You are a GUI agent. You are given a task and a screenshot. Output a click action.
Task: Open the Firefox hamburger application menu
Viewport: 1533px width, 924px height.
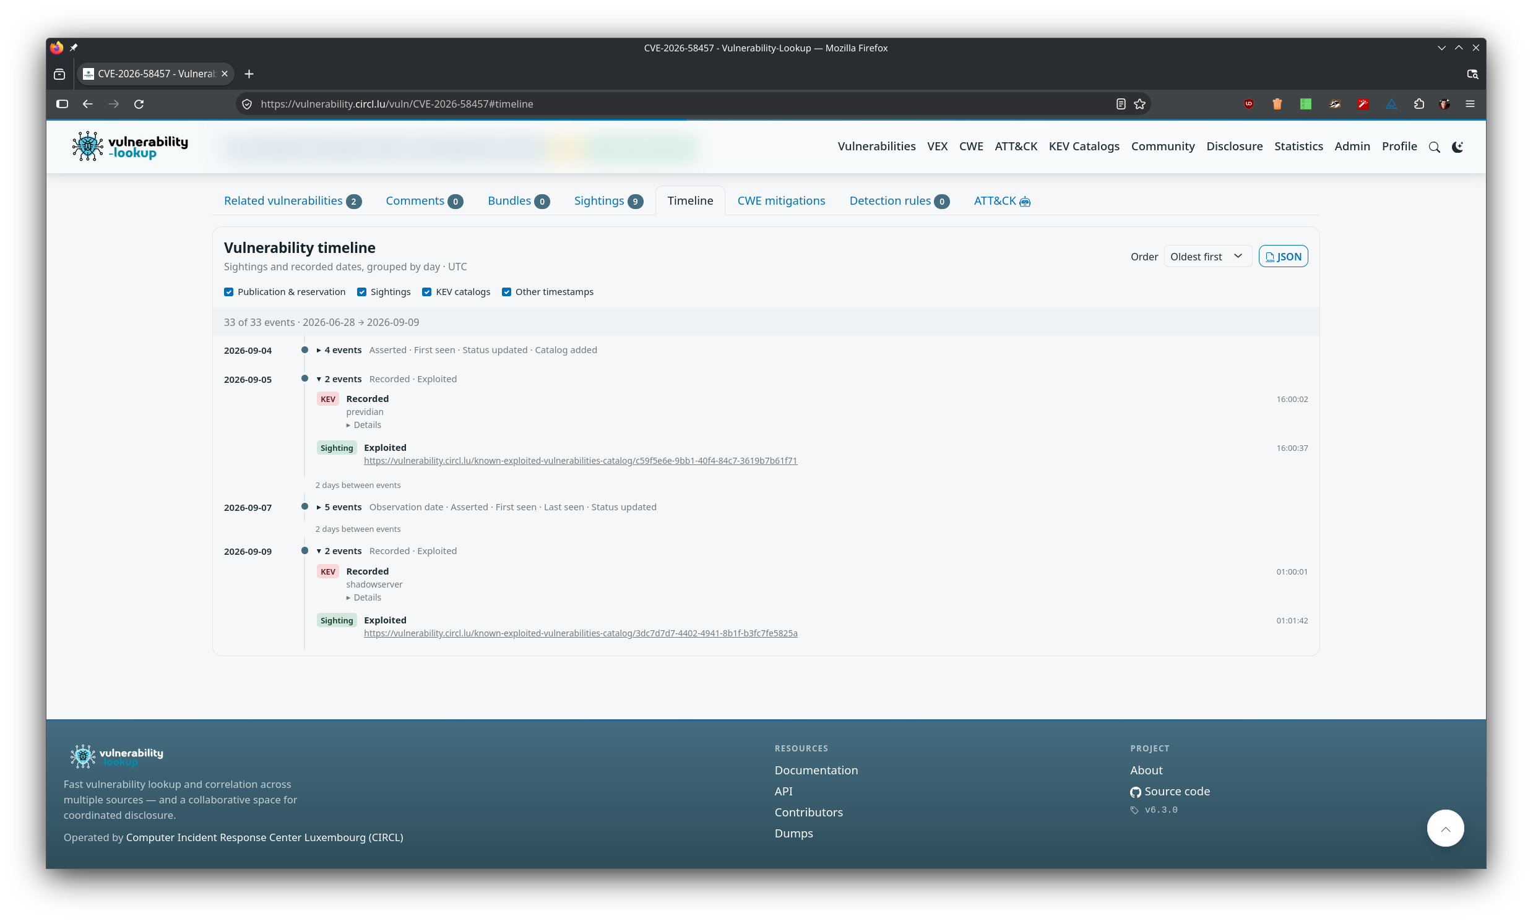click(1470, 104)
